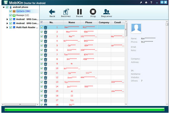Select Contacts (386) in the tree
Image resolution: width=169 pixels, height=113 pixels.
(x=23, y=11)
